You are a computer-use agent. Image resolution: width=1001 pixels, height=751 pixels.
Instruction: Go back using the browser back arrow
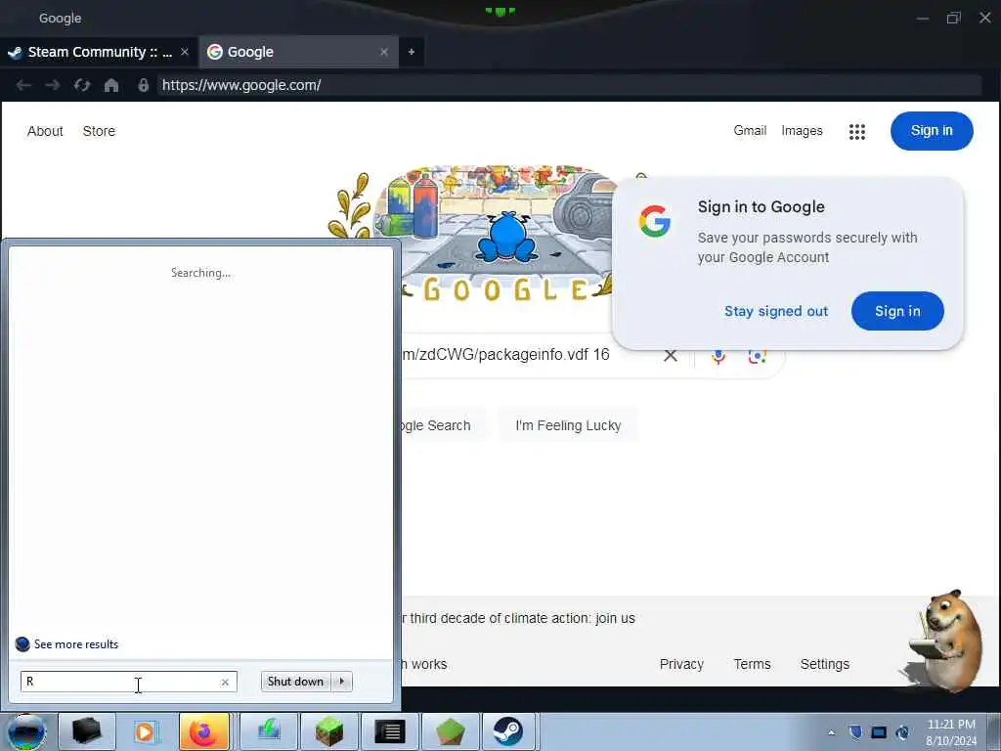(23, 85)
